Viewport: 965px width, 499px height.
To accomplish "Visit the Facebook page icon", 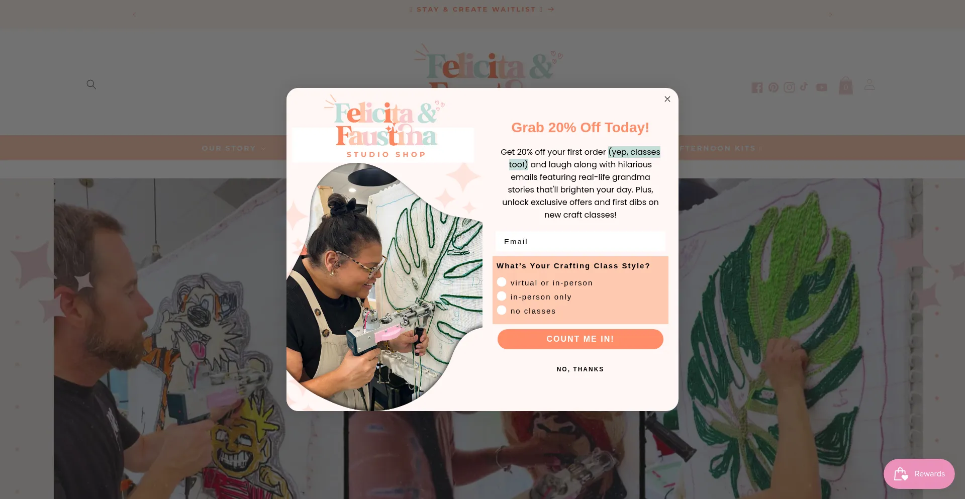I will [x=757, y=87].
